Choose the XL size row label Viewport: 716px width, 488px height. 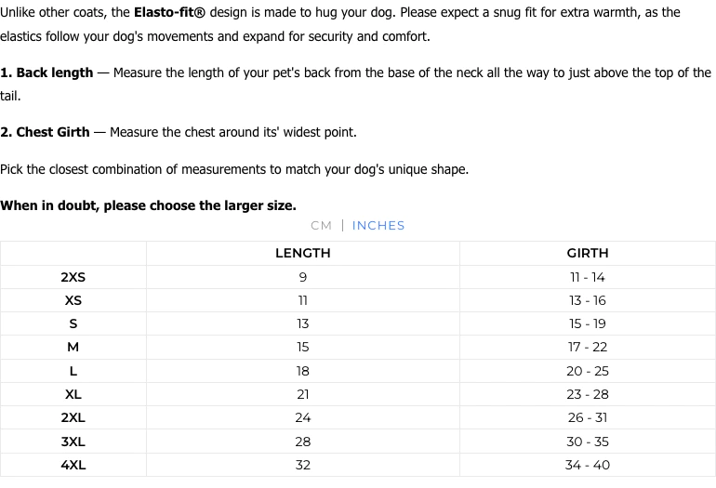[x=73, y=394]
